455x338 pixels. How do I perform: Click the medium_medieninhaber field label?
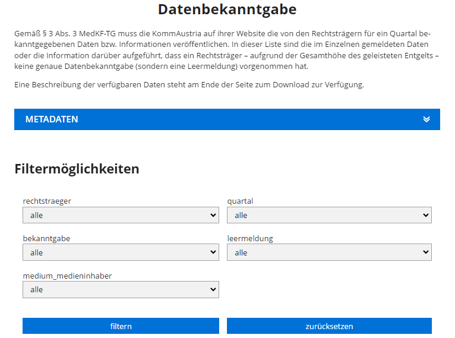click(67, 276)
